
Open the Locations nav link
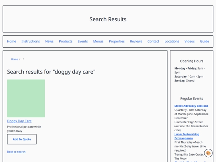172,41
